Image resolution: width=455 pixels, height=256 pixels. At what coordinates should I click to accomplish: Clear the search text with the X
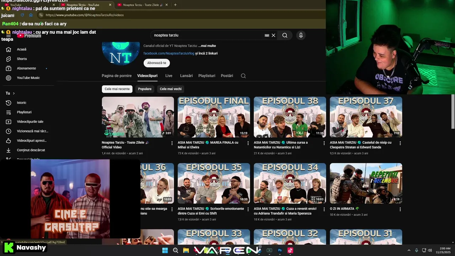[x=273, y=35]
